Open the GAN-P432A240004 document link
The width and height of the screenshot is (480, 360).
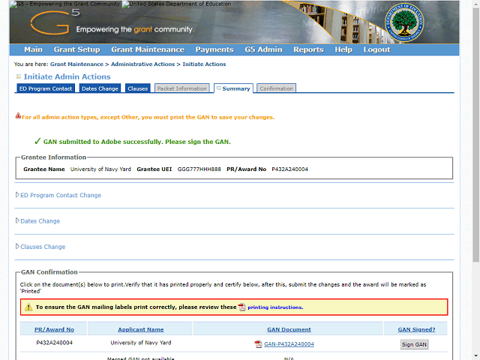[289, 344]
